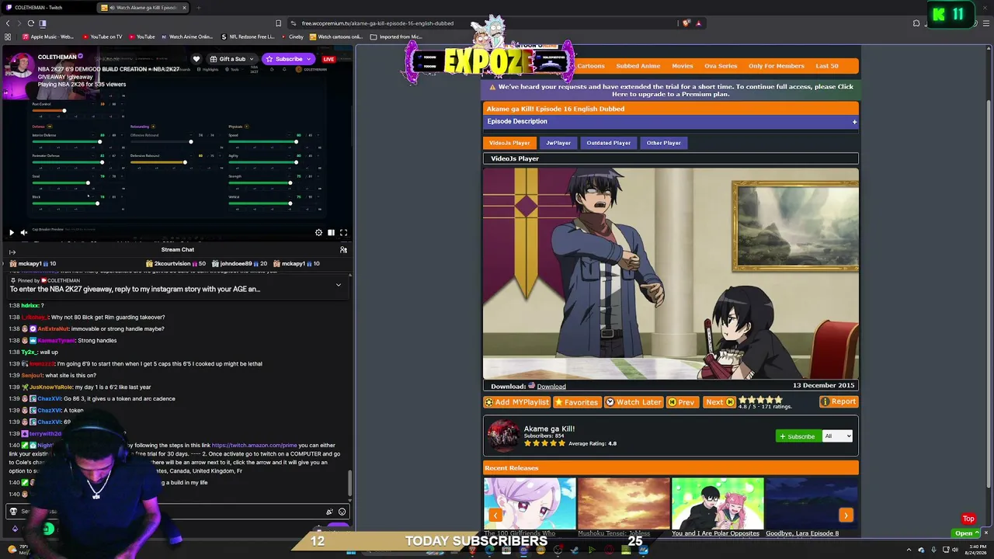
Task: Click the episode Download link
Action: 551,387
